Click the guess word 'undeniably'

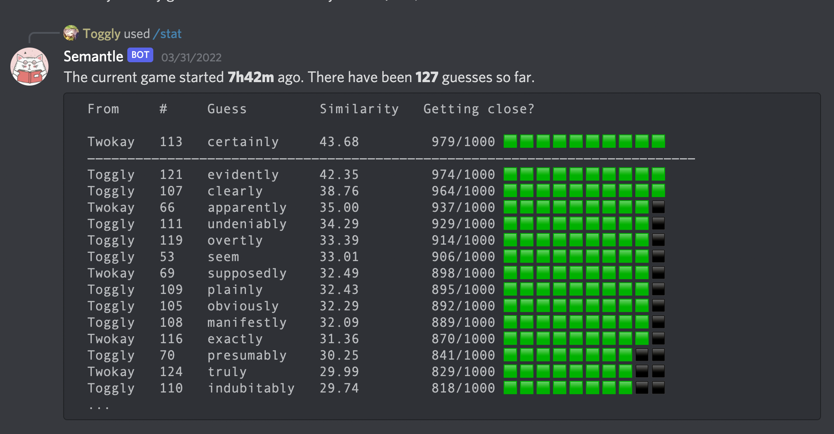pos(247,224)
